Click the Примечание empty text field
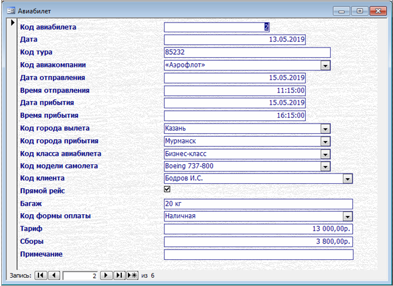Screen dimensions: 393x286 (258, 254)
